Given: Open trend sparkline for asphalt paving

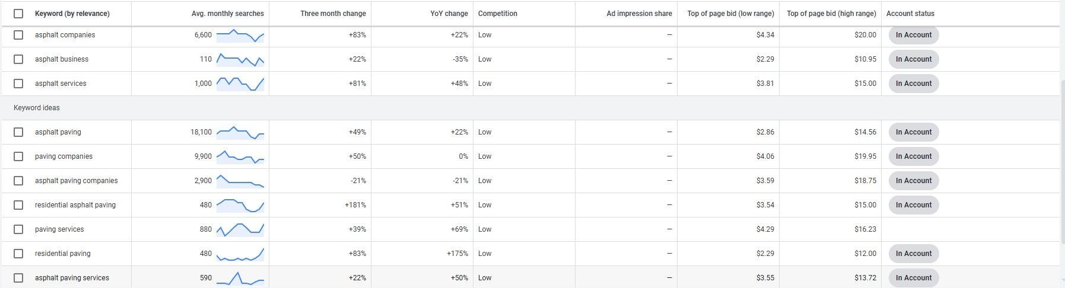Looking at the screenshot, I should pyautogui.click(x=240, y=132).
